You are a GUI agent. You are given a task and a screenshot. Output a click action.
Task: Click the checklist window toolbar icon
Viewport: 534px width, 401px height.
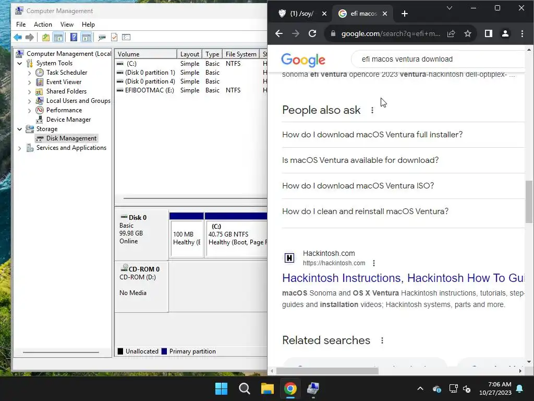click(x=126, y=37)
